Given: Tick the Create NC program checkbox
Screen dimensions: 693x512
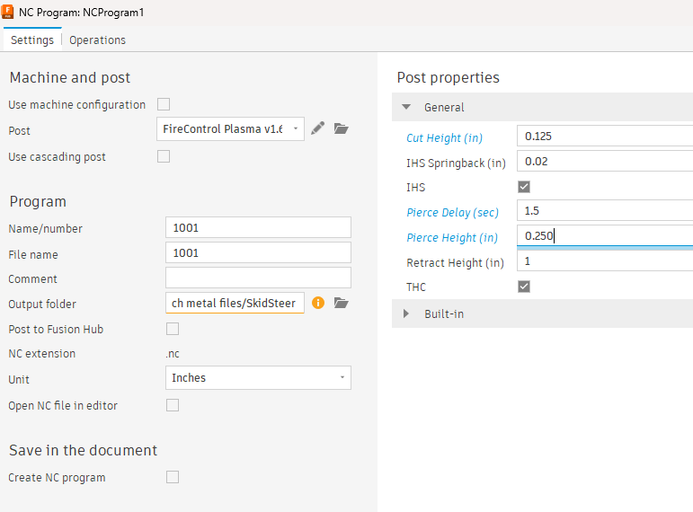Looking at the screenshot, I should [173, 477].
